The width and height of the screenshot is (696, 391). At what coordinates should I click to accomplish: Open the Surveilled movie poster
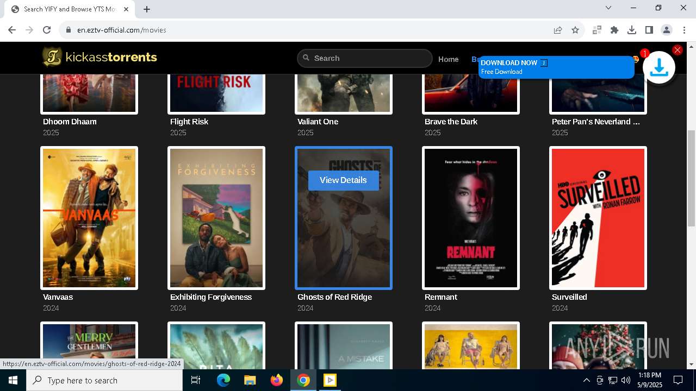coord(598,218)
